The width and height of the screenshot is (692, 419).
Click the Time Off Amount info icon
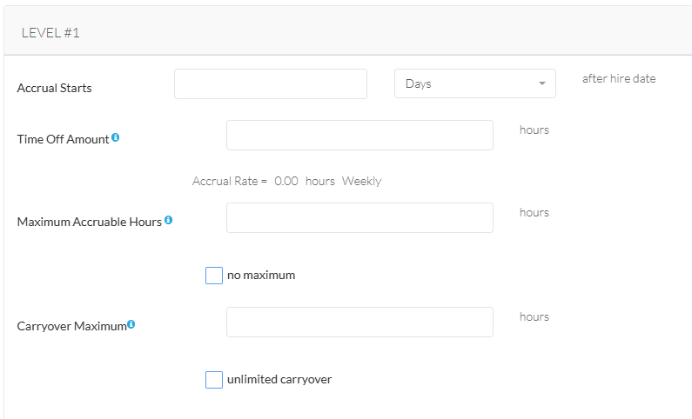[116, 137]
